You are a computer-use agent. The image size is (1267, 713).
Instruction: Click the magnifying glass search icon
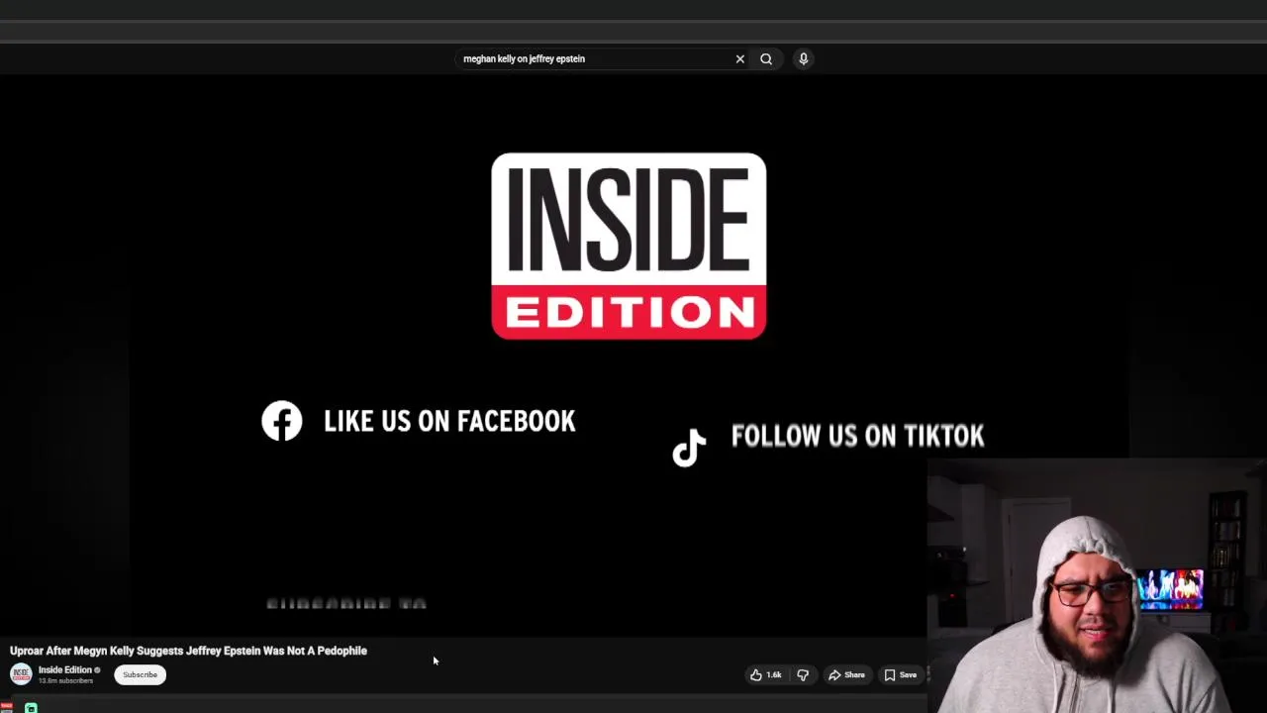[x=766, y=58]
